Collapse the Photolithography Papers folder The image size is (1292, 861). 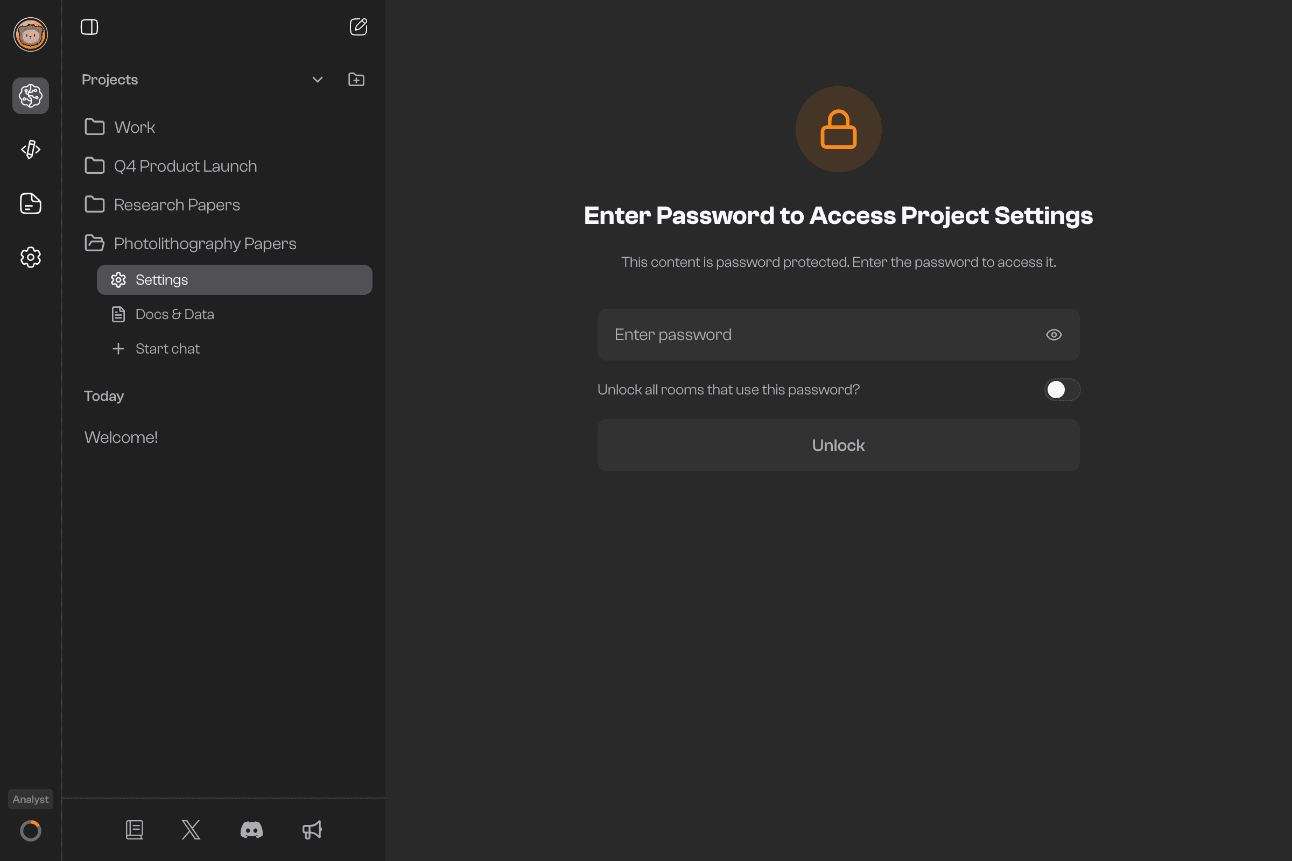tap(190, 243)
